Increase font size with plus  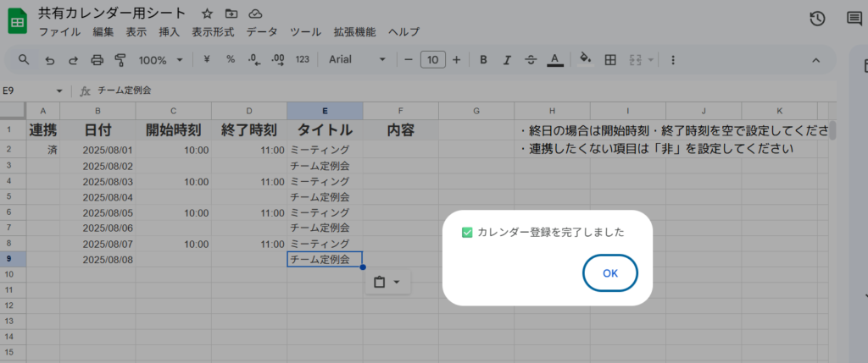coord(456,60)
